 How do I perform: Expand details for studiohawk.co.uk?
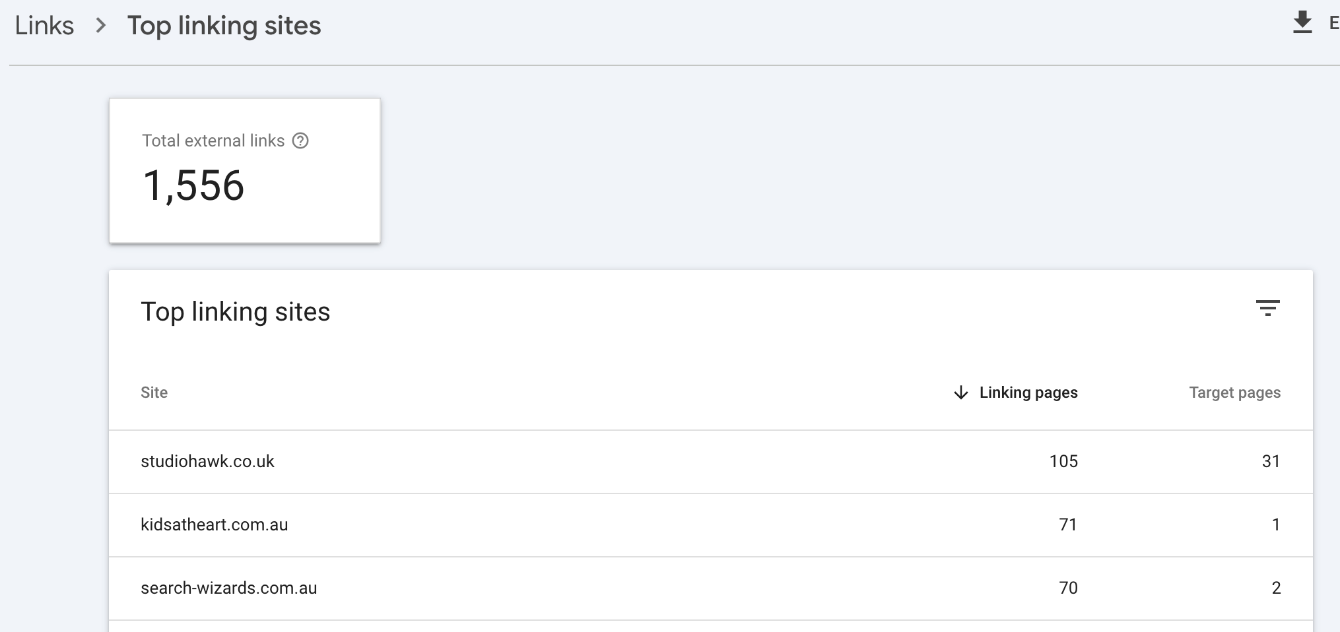(207, 461)
